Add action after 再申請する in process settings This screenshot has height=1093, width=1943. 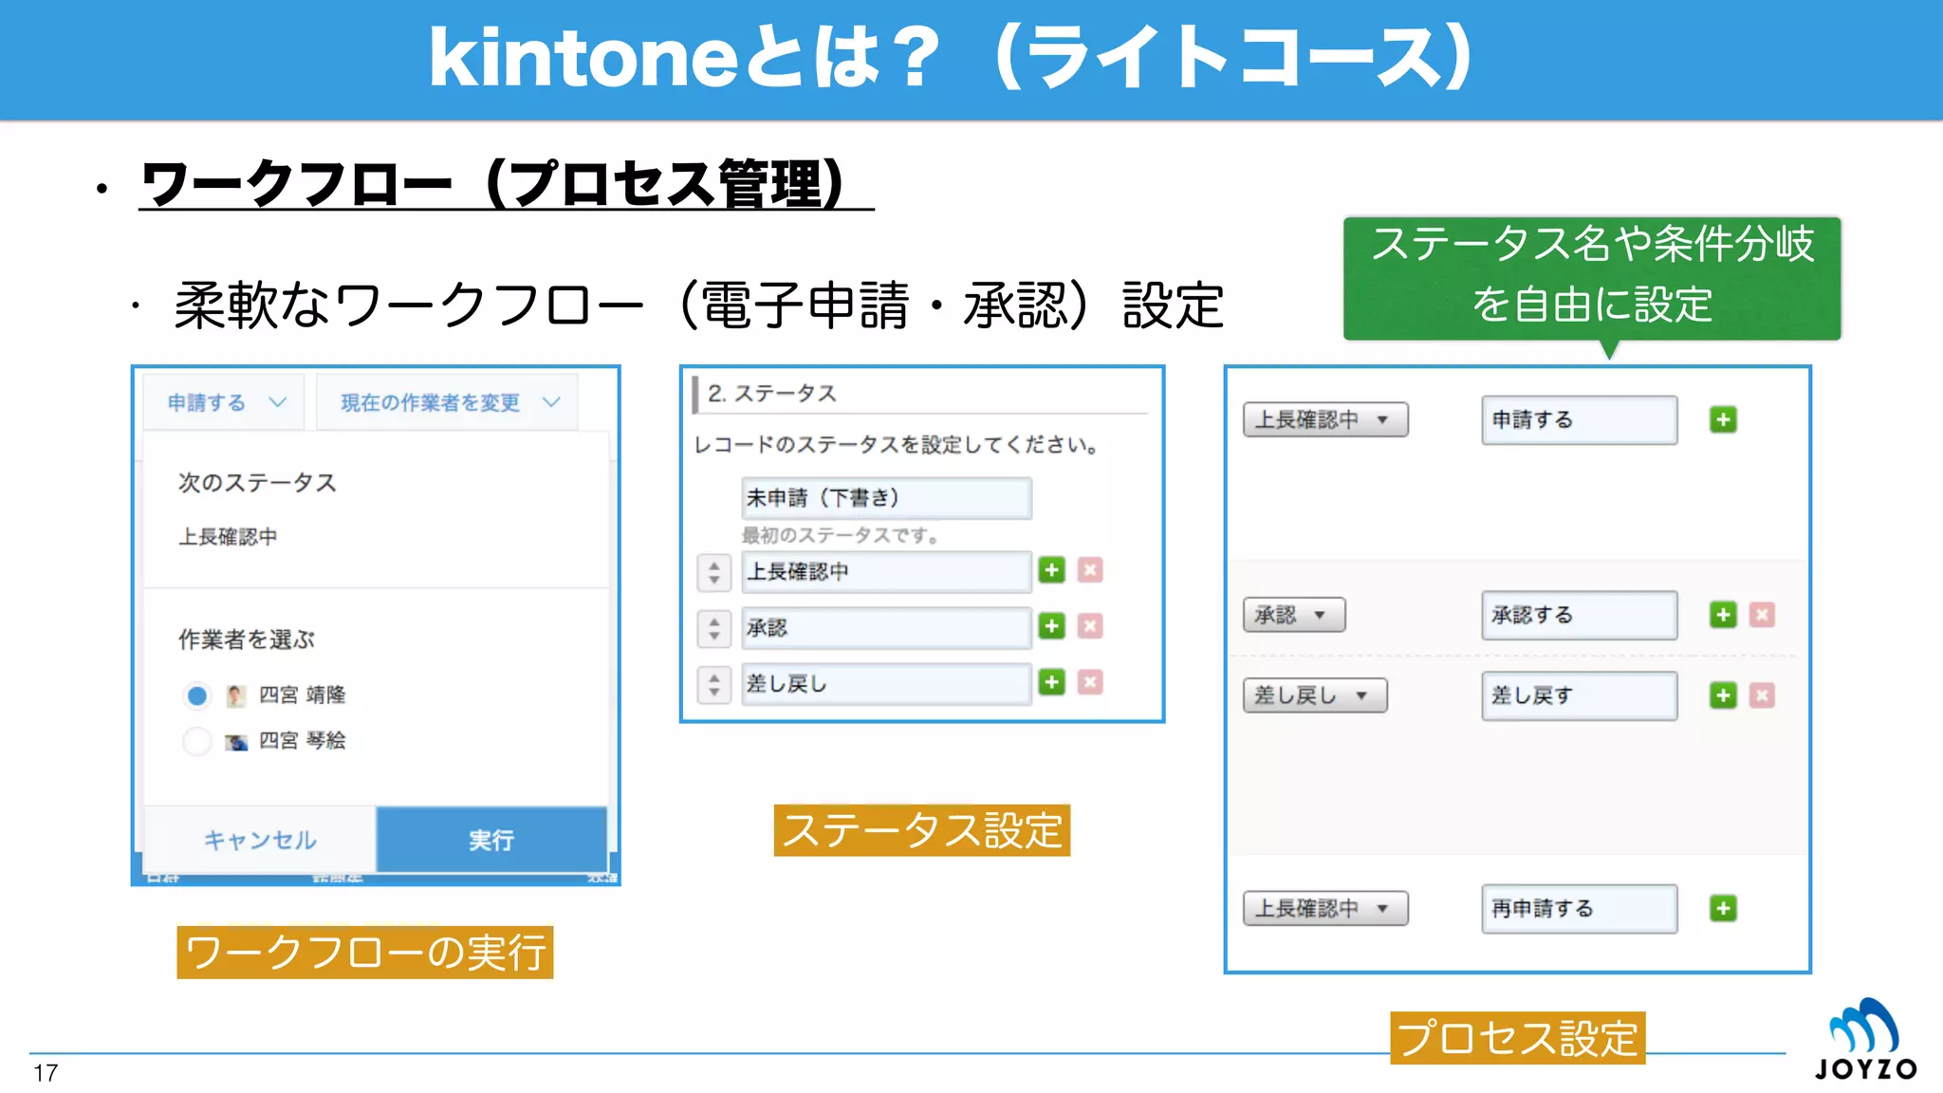pos(1723,908)
